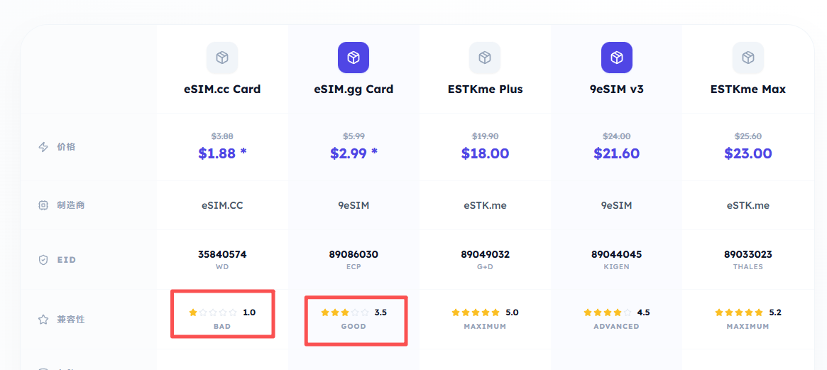Click the ESTKme Max box icon
Screen dimensions: 827x370
(x=748, y=58)
